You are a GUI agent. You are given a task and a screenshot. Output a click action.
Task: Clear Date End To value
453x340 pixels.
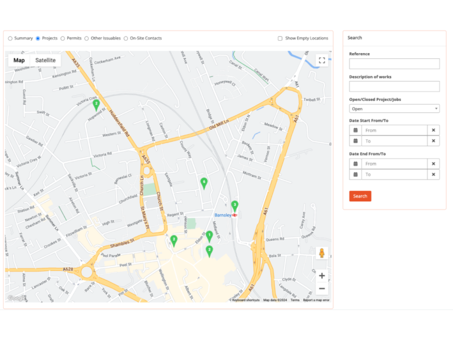pyautogui.click(x=434, y=174)
